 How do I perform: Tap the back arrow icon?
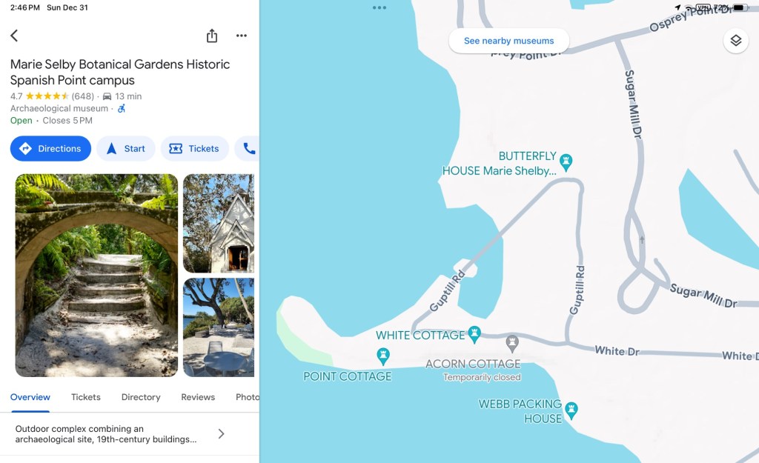pyautogui.click(x=15, y=36)
